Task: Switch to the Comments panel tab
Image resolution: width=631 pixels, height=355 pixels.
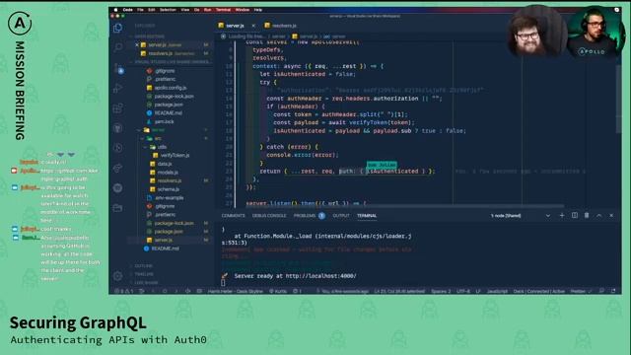Action: coord(233,216)
